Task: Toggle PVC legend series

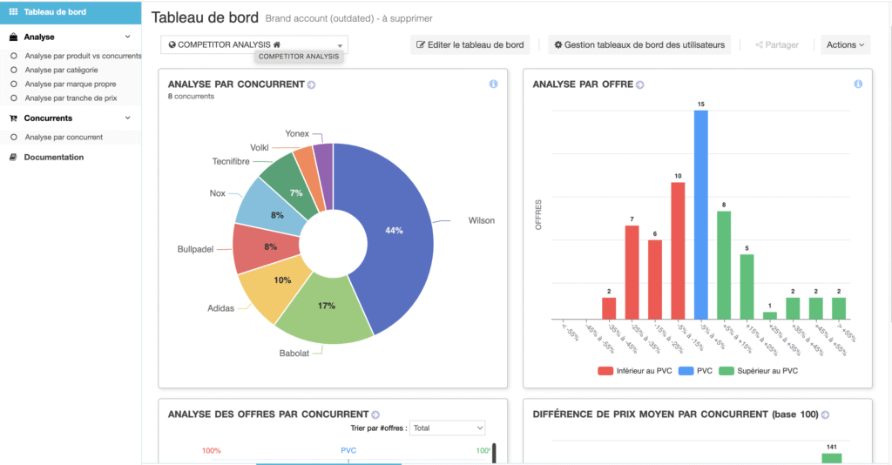Action: 695,371
